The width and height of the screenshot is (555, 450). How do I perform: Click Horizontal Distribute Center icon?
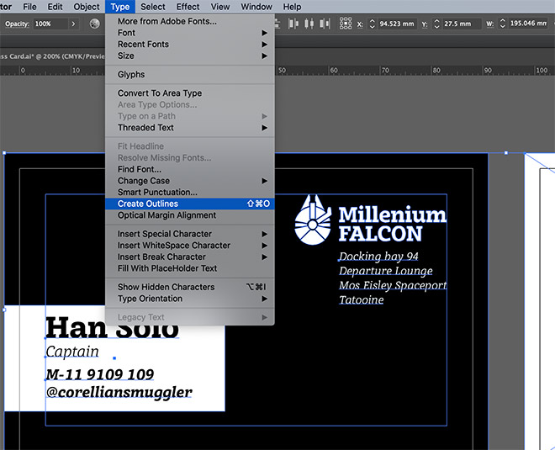coord(309,24)
